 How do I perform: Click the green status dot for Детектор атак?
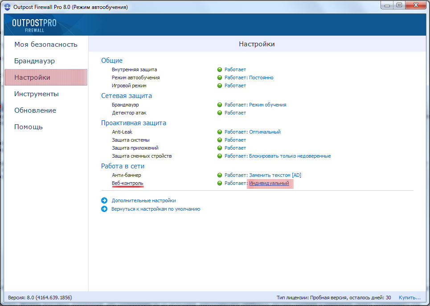pos(220,113)
